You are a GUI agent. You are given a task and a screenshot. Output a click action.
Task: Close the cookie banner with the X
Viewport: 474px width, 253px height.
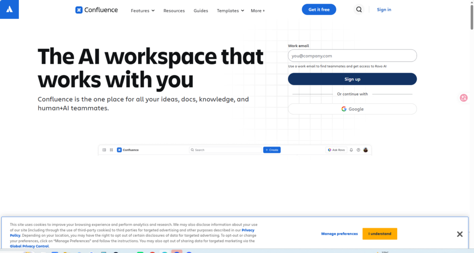[460, 234]
